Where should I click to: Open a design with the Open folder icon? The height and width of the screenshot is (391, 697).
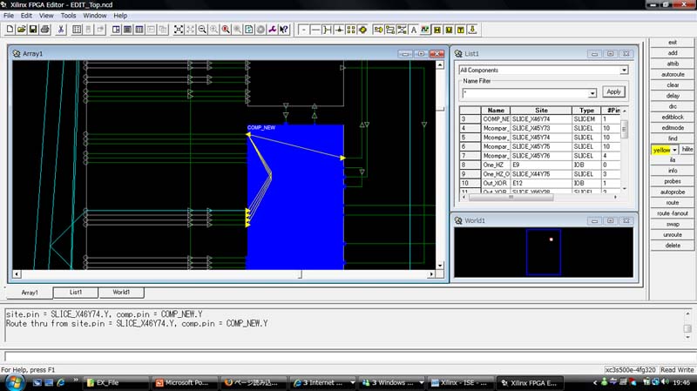[21, 30]
